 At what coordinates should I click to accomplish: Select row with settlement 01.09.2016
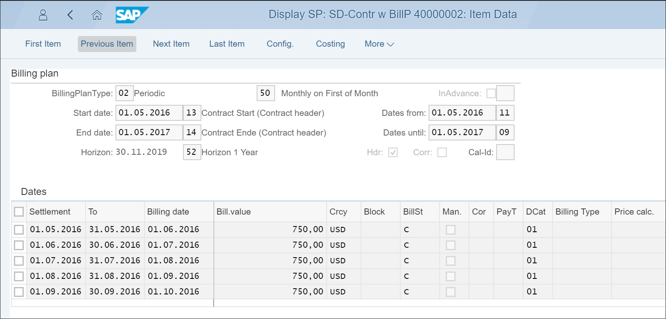pos(19,292)
